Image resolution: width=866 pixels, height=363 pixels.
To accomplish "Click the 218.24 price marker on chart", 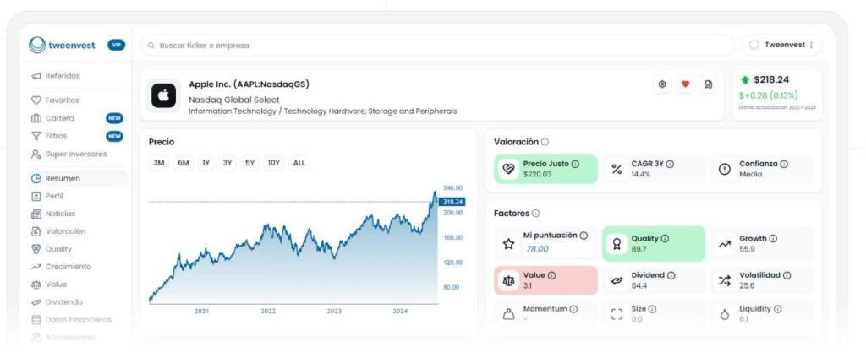I will [452, 202].
